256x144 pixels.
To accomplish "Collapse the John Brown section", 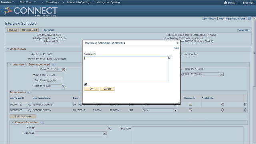I will tap(8, 49).
